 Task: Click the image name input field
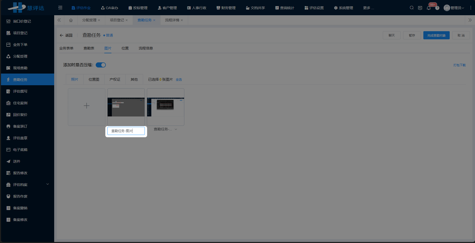coord(126,131)
